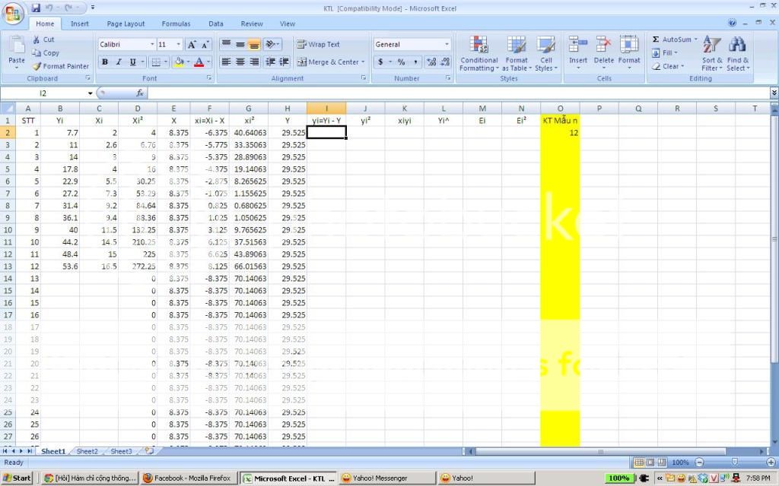
Task: Toggle Wrap Text for the cell
Action: pyautogui.click(x=319, y=45)
